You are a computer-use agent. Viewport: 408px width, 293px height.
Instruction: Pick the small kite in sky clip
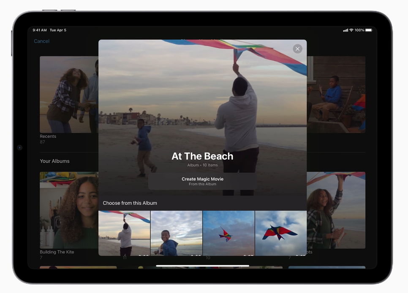228,233
